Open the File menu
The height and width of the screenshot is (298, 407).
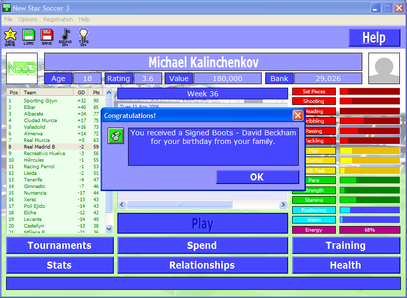(8, 19)
